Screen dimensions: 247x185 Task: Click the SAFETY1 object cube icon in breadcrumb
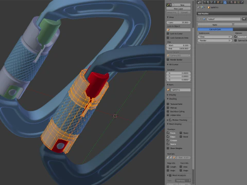(x=209, y=7)
